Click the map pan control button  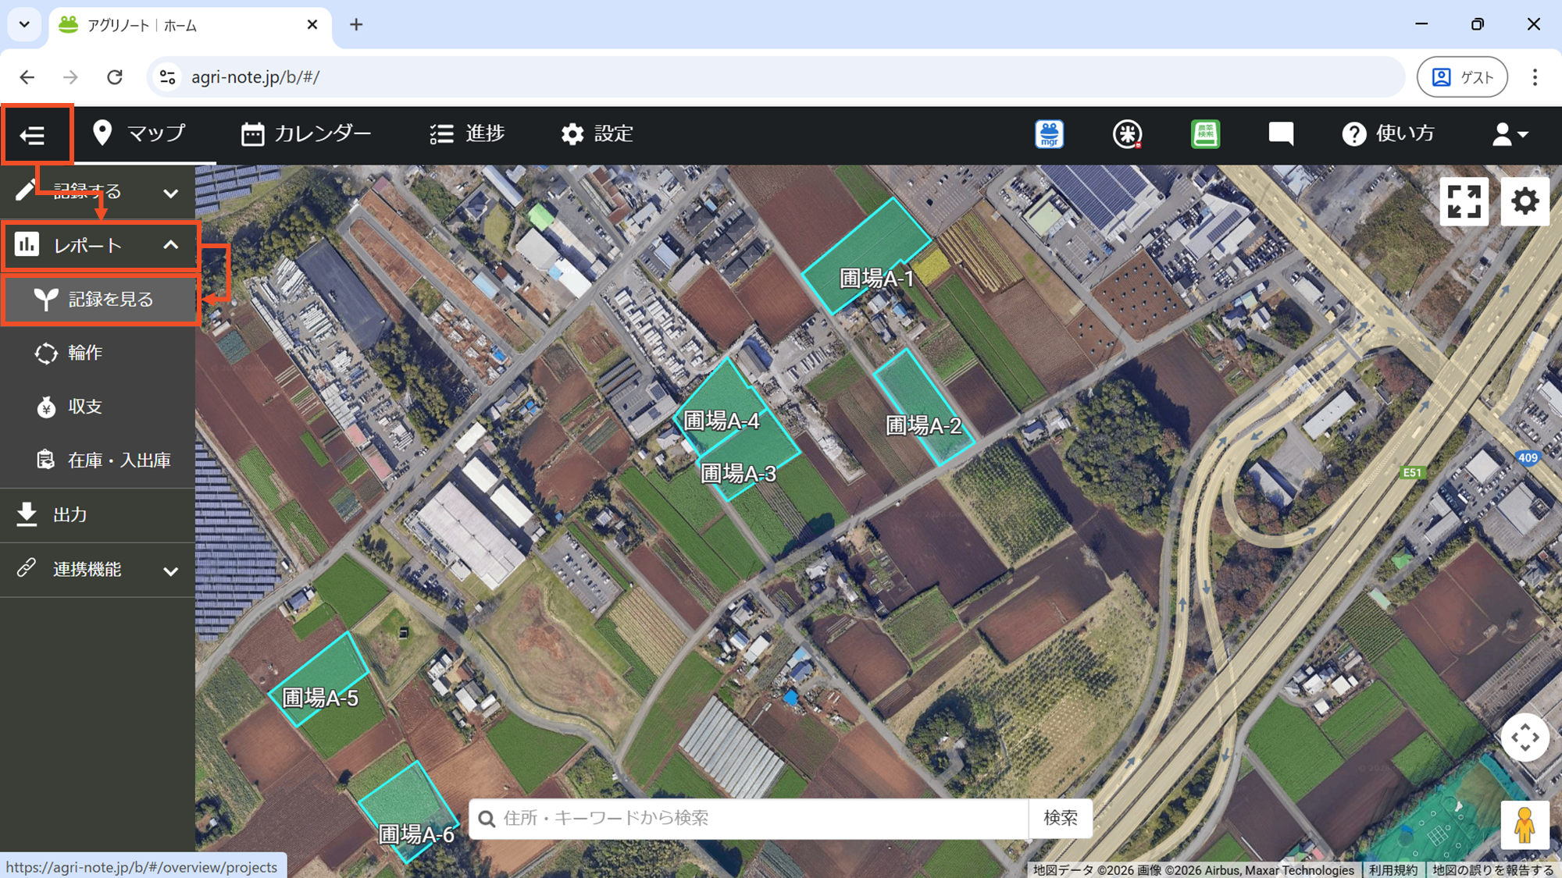pyautogui.click(x=1525, y=738)
